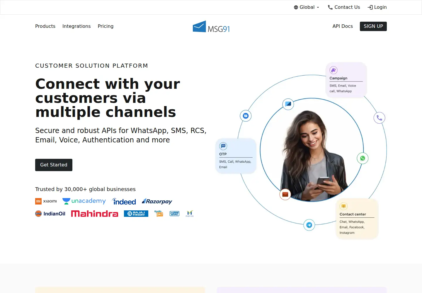
Task: Select the OTP card title
Action: click(223, 154)
